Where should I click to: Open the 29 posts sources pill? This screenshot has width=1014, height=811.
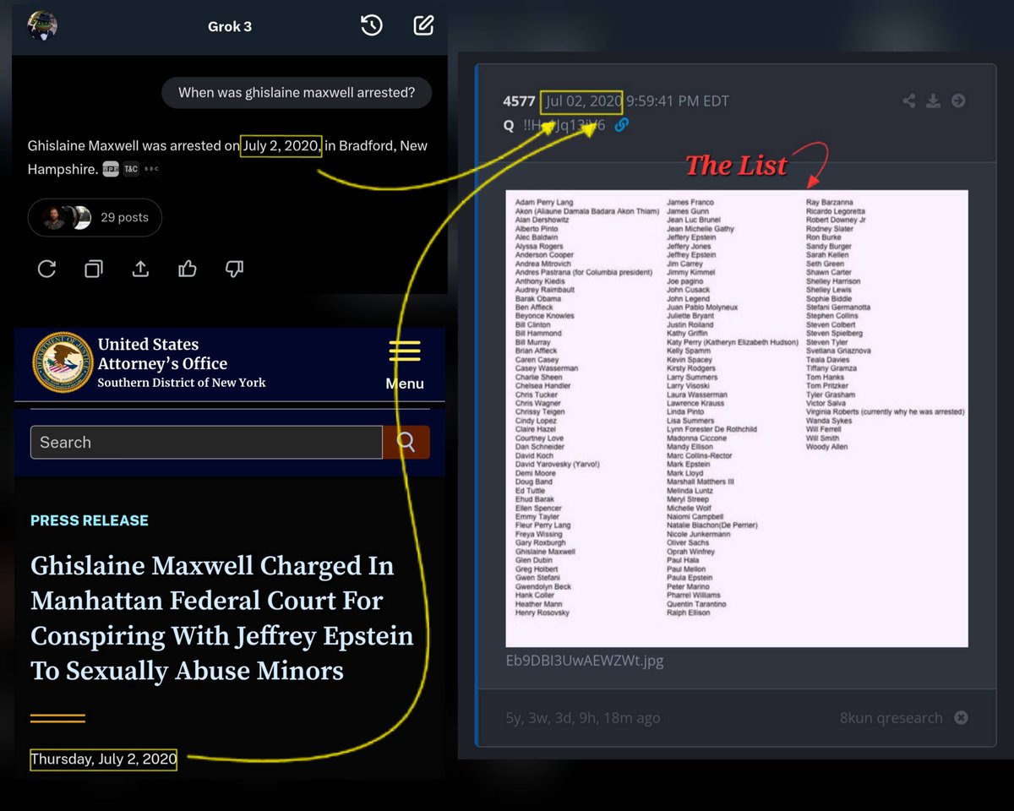(x=95, y=217)
